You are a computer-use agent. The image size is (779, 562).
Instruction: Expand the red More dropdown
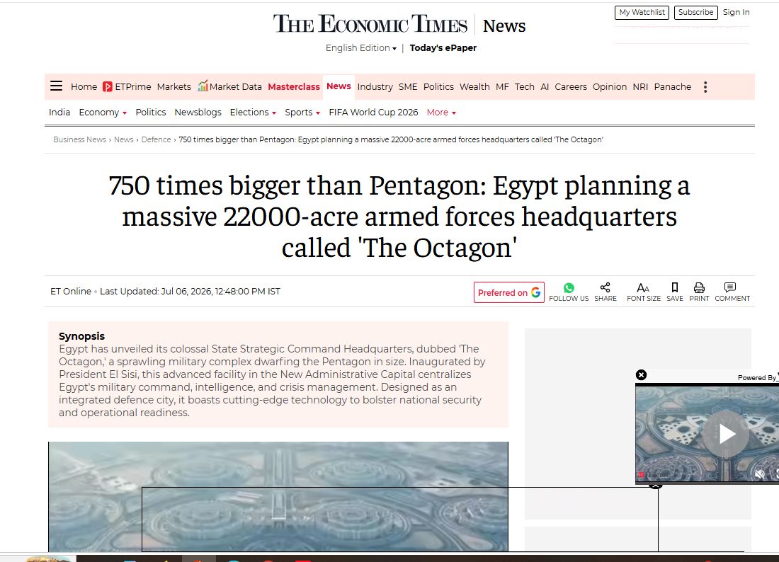(x=441, y=113)
